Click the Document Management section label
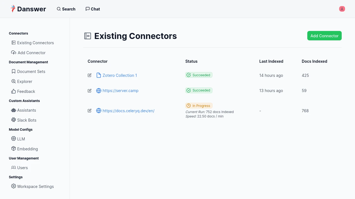The width and height of the screenshot is (355, 199). point(28,62)
